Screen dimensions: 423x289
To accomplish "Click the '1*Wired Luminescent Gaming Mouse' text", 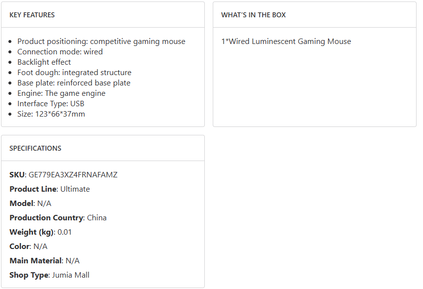I will (286, 41).
